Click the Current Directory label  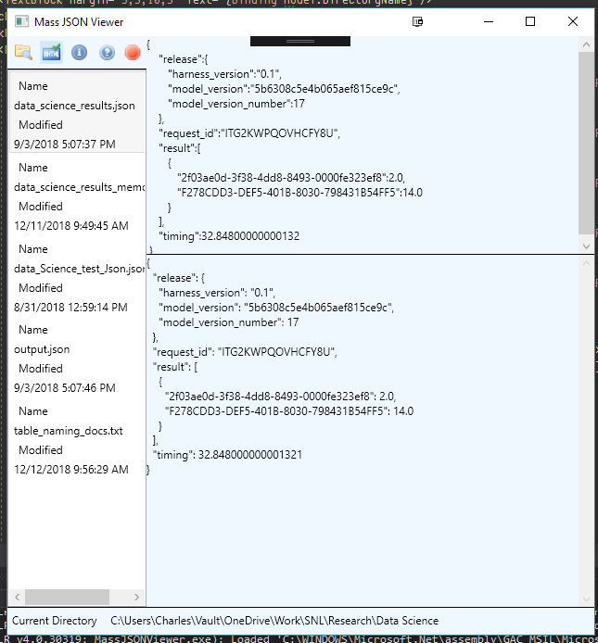[54, 621]
